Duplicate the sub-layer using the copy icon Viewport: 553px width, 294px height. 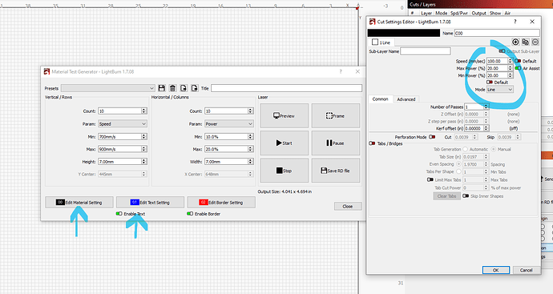coord(525,42)
